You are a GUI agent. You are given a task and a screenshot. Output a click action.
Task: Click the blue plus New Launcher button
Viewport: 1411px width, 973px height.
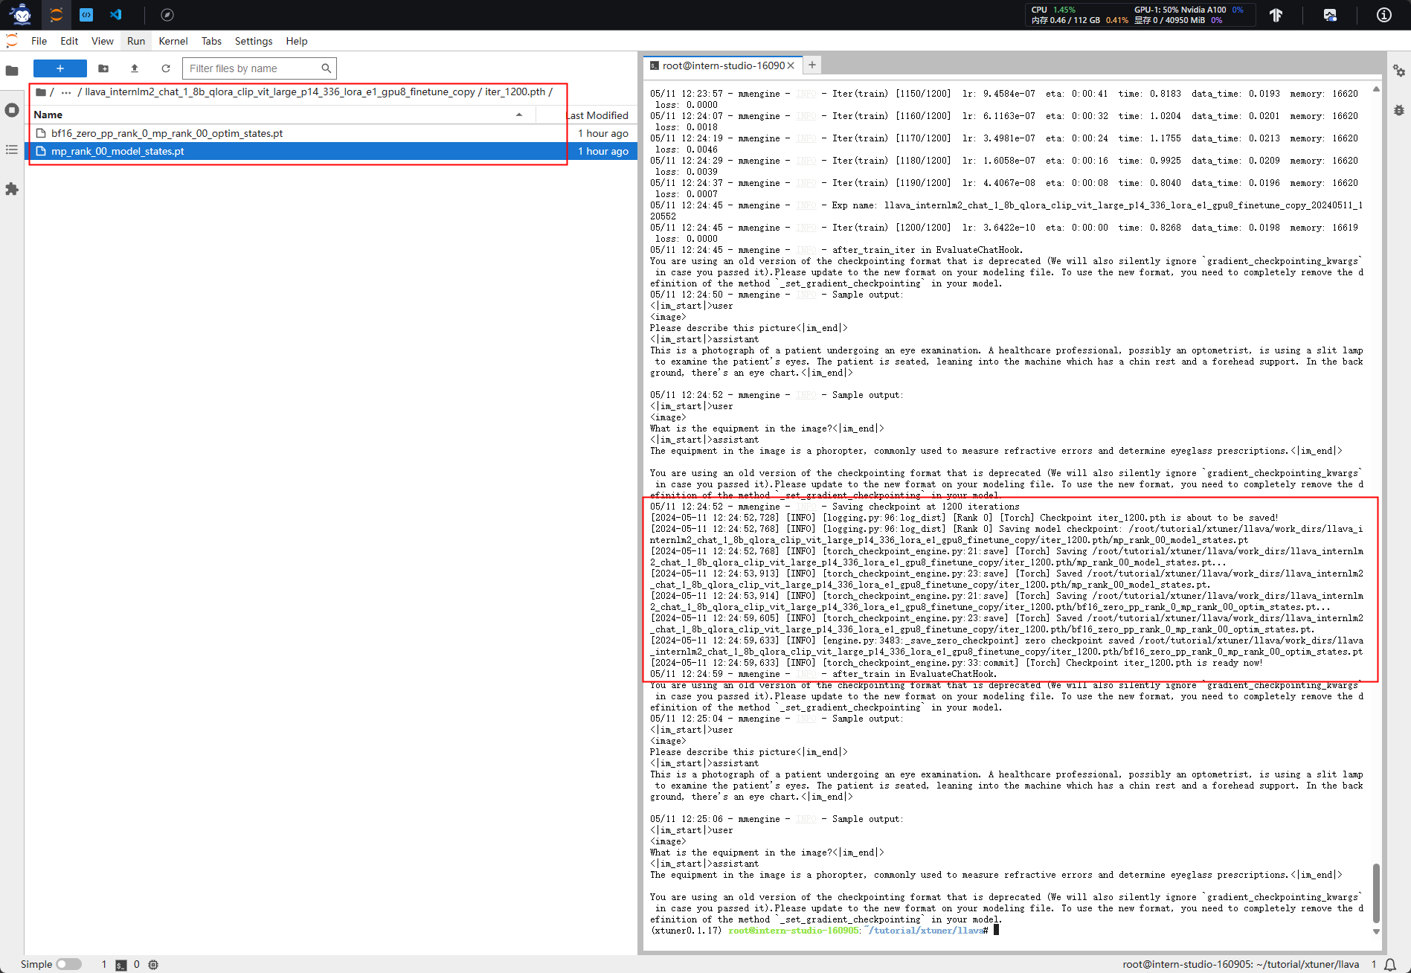[x=60, y=68]
